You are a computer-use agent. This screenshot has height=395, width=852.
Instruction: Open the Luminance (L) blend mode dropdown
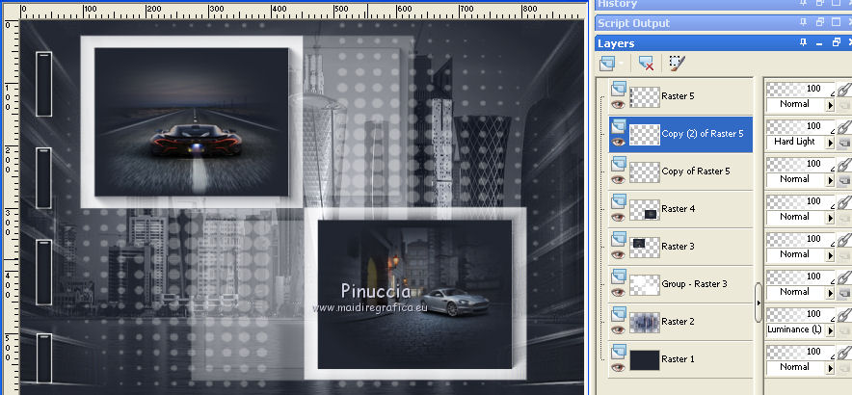[x=830, y=329]
